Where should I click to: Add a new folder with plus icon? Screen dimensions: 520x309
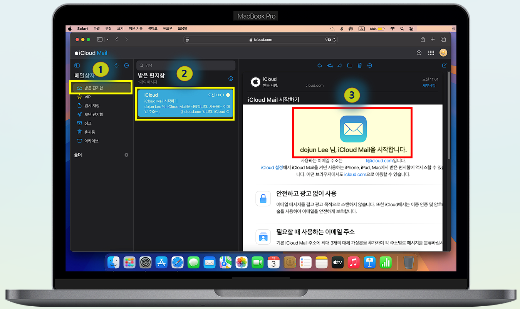tap(126, 155)
